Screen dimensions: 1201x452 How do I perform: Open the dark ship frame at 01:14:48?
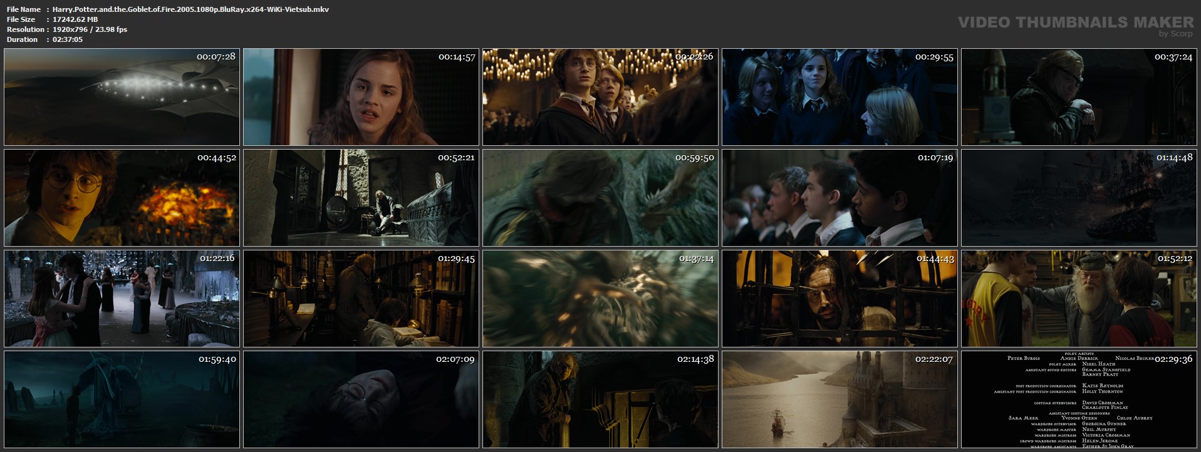pos(1079,198)
